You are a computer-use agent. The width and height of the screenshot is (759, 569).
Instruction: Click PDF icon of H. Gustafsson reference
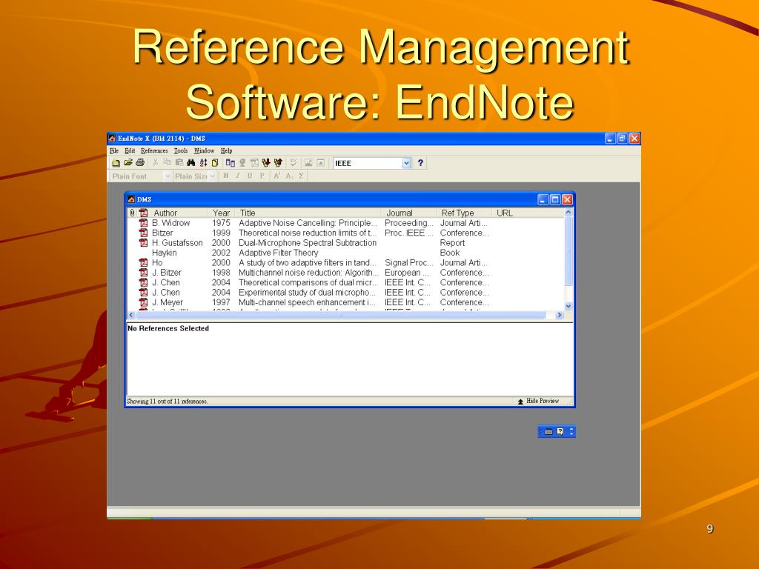click(143, 243)
